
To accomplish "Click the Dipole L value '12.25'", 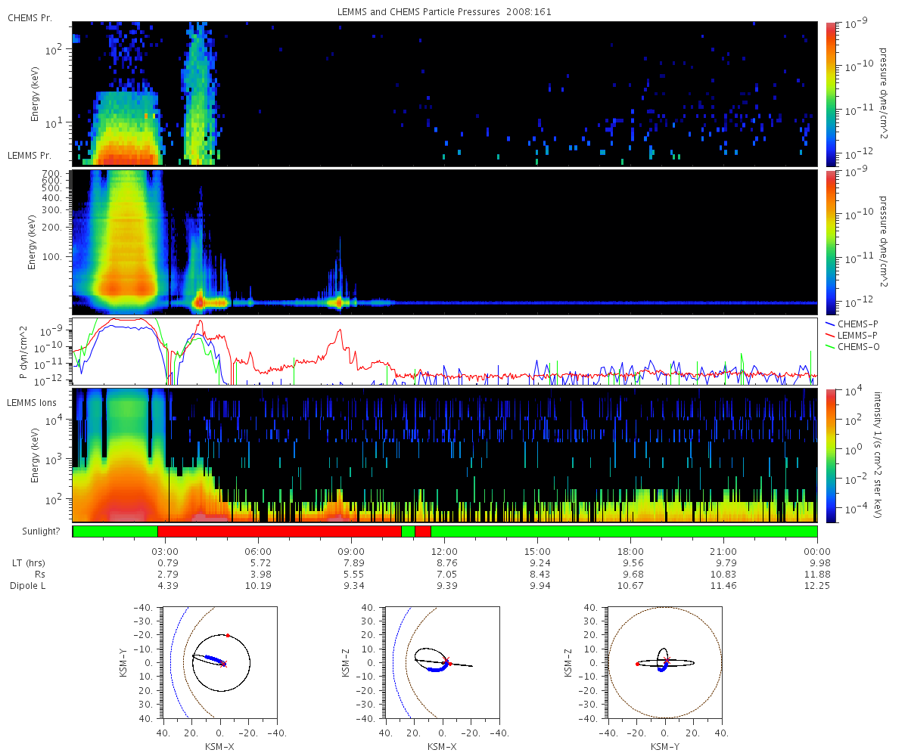I will pyautogui.click(x=817, y=586).
